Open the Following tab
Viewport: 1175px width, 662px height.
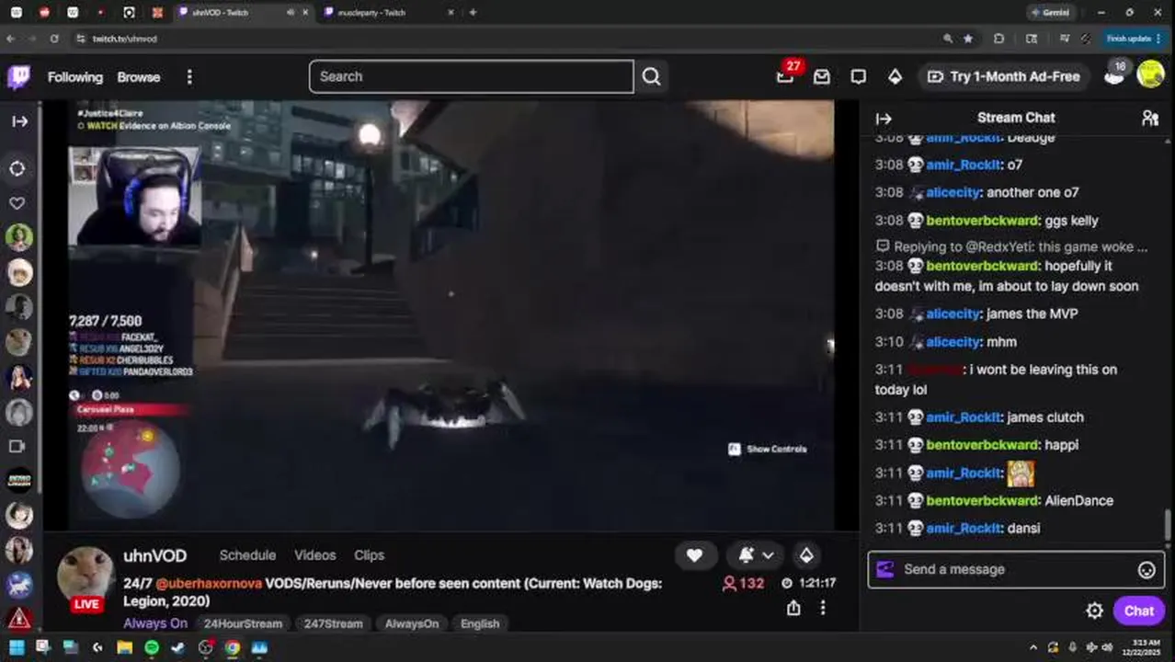(x=75, y=77)
